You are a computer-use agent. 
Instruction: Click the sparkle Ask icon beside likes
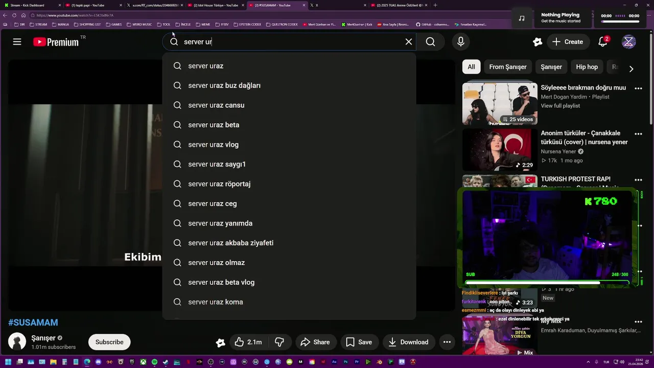(221, 342)
